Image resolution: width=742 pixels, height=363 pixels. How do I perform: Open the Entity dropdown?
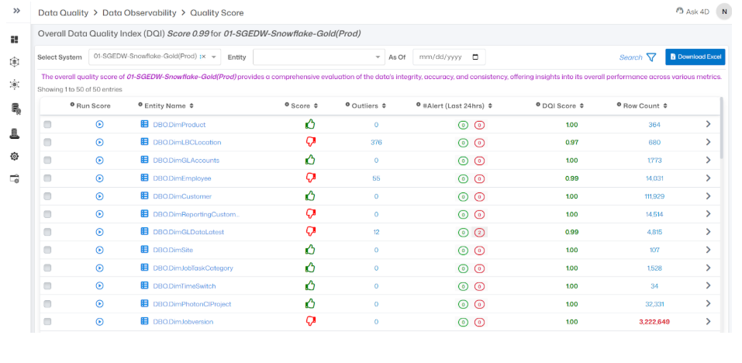pos(318,57)
